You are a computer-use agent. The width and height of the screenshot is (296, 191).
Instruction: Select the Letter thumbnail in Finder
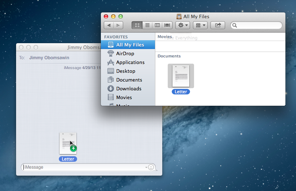(181, 76)
